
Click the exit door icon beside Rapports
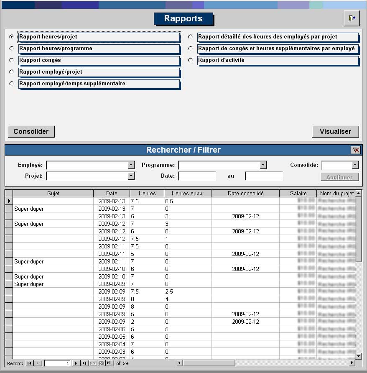pyautogui.click(x=352, y=18)
